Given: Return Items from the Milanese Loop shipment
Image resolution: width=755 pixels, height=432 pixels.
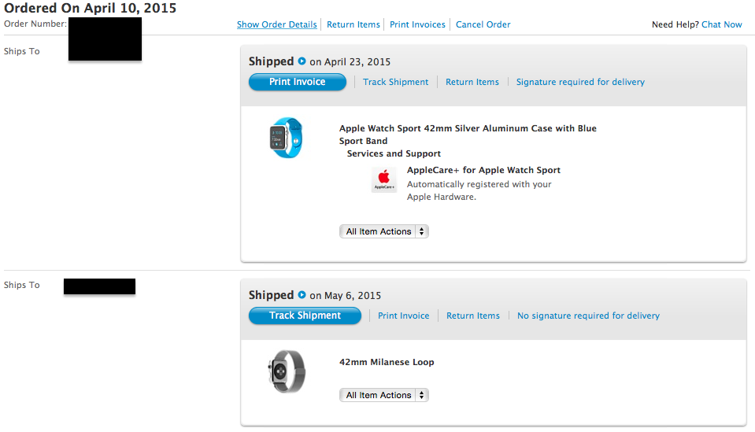Looking at the screenshot, I should pyautogui.click(x=473, y=316).
